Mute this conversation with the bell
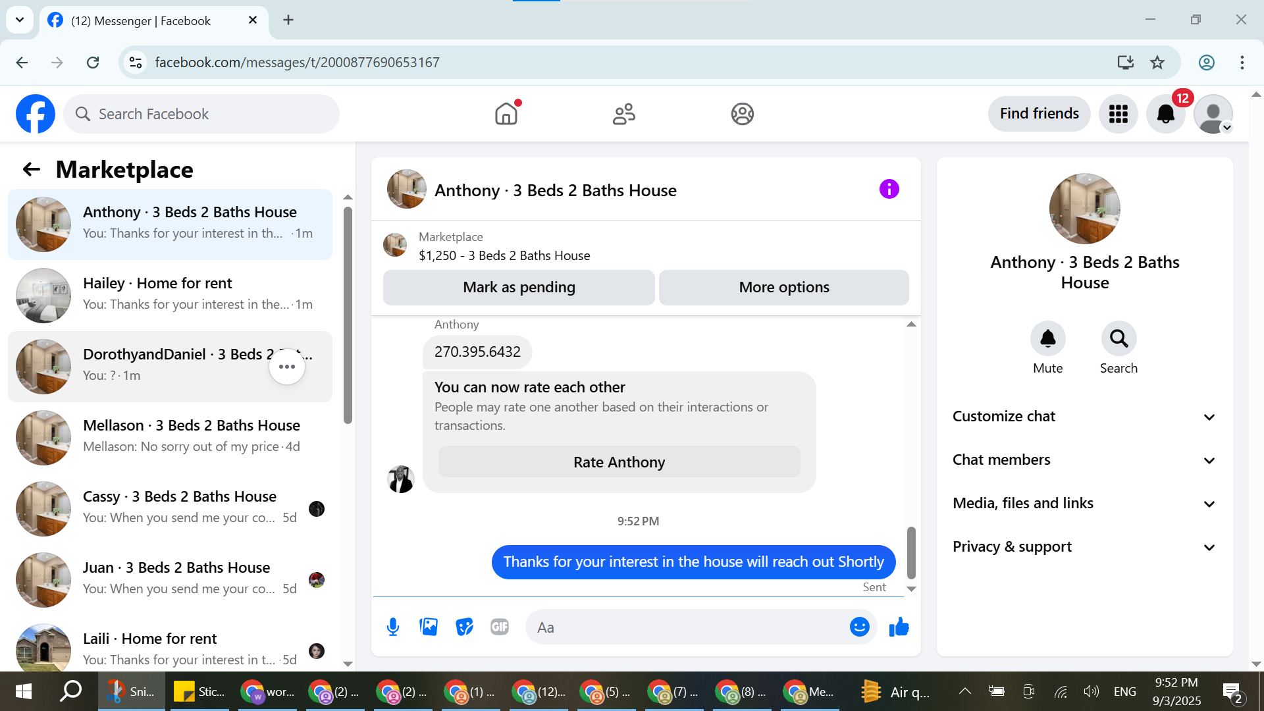The width and height of the screenshot is (1264, 711). pyautogui.click(x=1047, y=338)
